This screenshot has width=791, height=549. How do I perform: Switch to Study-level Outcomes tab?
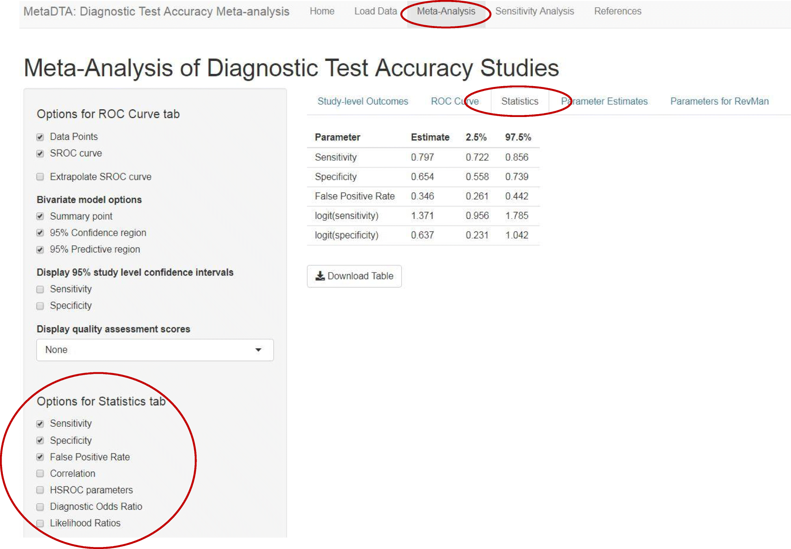(x=363, y=101)
